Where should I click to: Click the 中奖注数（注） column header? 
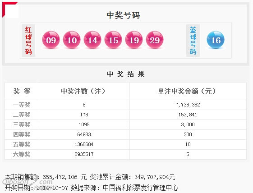83,91
